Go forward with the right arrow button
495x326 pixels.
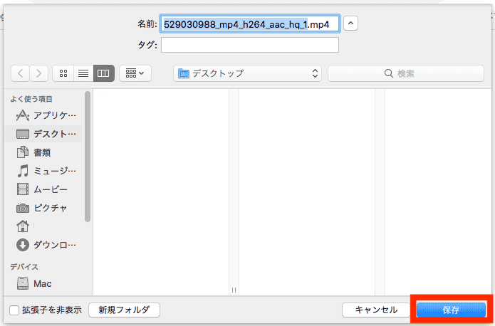39,73
